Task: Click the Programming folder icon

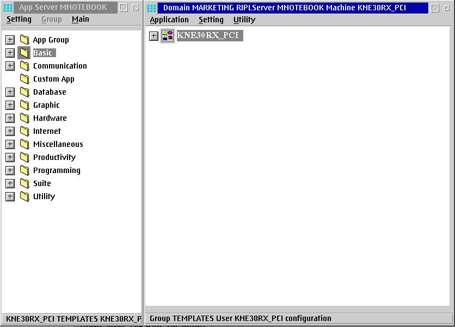Action: click(x=24, y=170)
